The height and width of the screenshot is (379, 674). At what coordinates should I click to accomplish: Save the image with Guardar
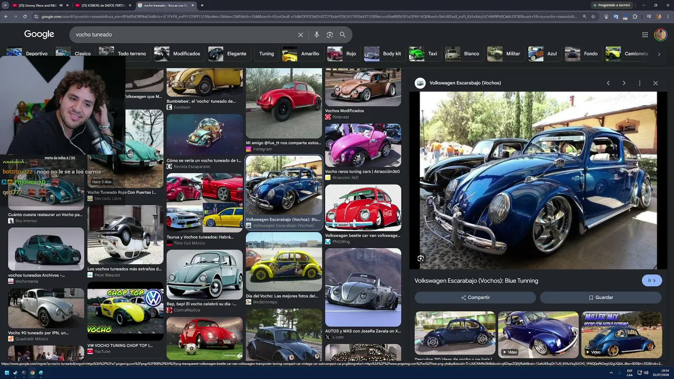(x=600, y=297)
